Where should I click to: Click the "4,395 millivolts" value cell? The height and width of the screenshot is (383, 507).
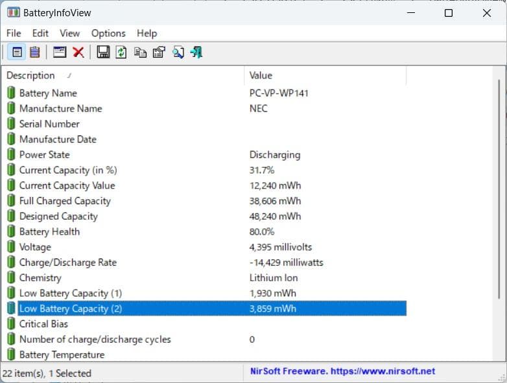click(x=281, y=248)
